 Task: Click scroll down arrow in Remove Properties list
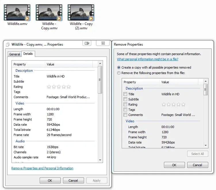[x=206, y=146]
